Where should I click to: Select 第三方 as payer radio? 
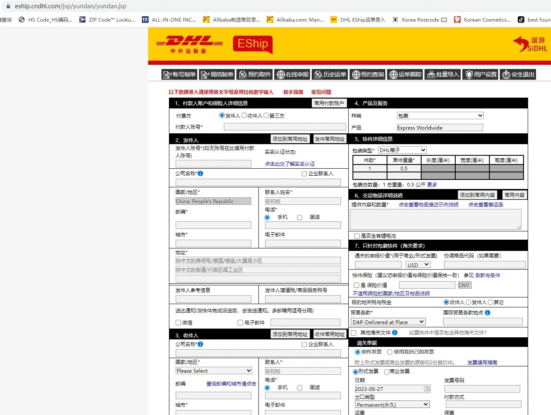tap(266, 115)
